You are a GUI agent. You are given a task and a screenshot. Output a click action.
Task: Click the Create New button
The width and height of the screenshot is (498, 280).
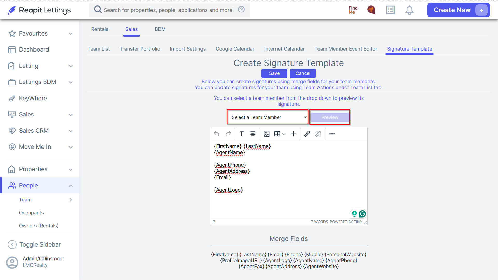(458, 10)
